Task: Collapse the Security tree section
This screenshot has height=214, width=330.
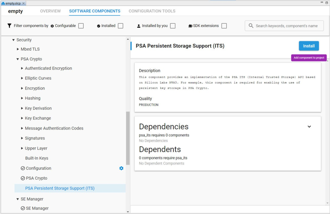Action: pyautogui.click(x=13, y=40)
